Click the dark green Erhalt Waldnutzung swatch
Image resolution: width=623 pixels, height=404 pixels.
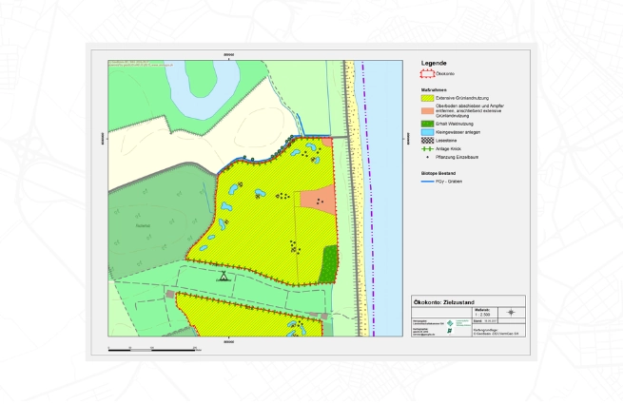click(x=425, y=123)
